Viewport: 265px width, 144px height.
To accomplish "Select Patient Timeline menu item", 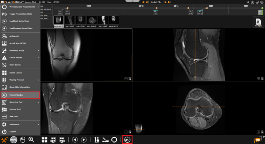I will pos(20,95).
